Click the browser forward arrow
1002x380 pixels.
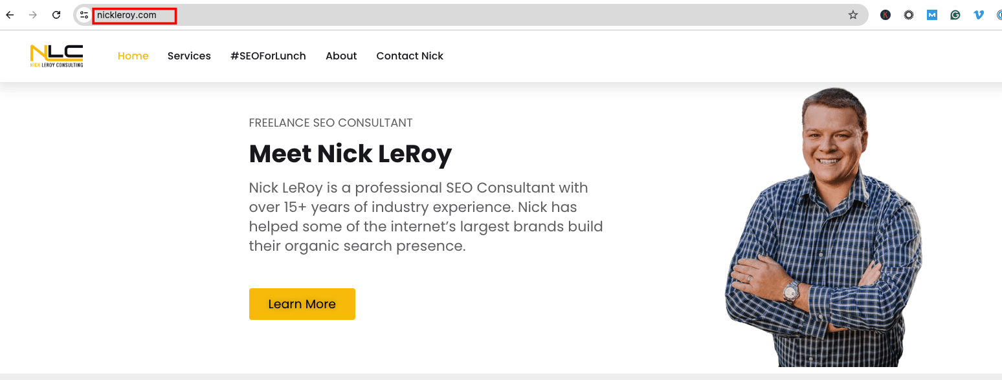pos(33,15)
